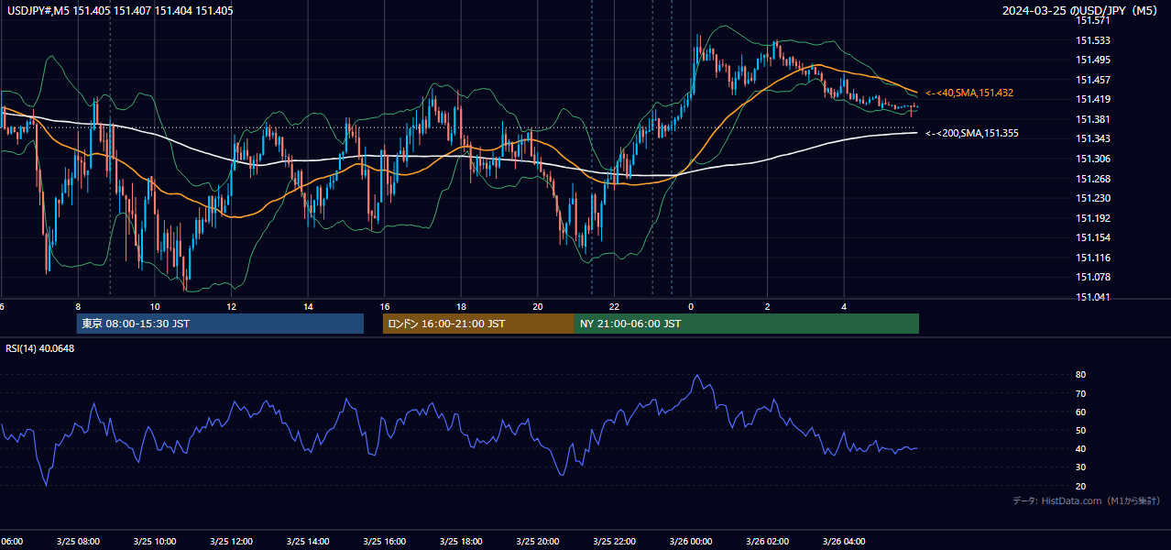Click the Tokyo session bar 東京 08:00-15:30 JST
This screenshot has height=550, width=1171.
(220, 324)
